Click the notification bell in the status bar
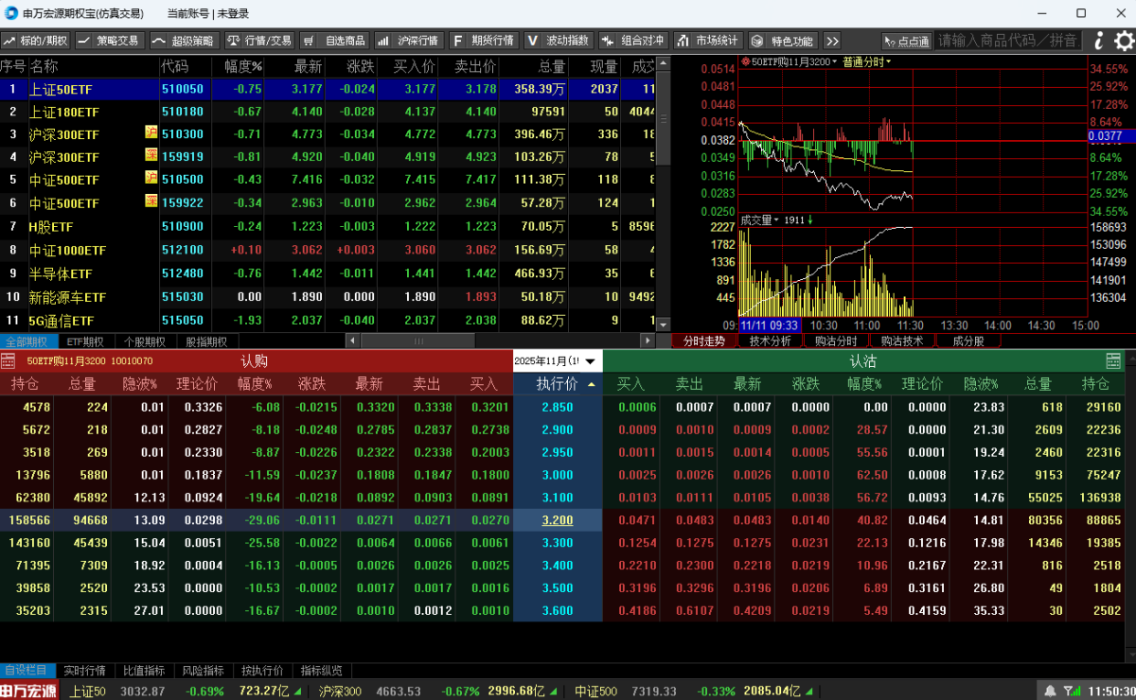The width and height of the screenshot is (1136, 700). (x=1050, y=691)
